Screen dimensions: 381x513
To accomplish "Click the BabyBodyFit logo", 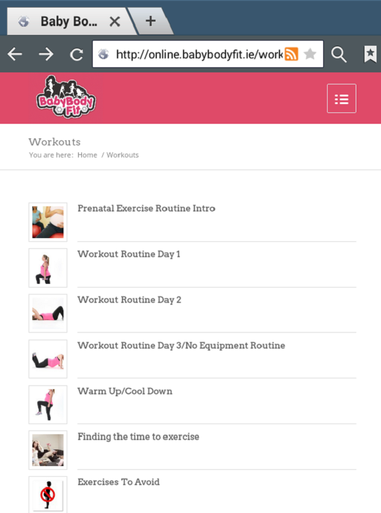I will pos(66,97).
